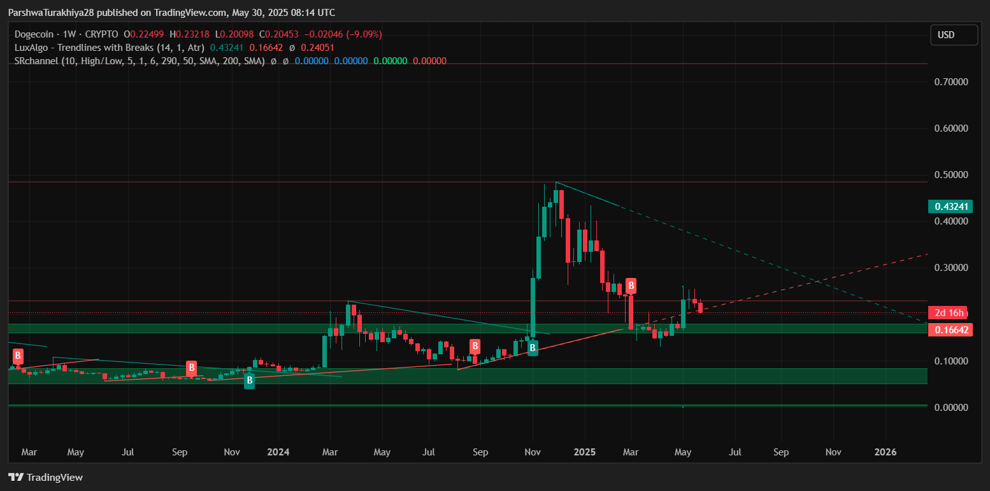This screenshot has width=990, height=491.
Task: Click the red 0.00000 value in SRchannel legend
Action: (429, 61)
